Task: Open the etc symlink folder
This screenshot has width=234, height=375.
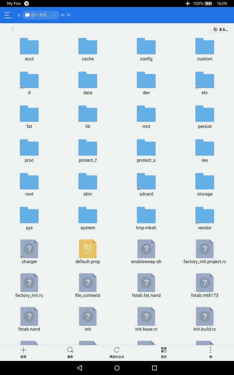Action: (205, 83)
